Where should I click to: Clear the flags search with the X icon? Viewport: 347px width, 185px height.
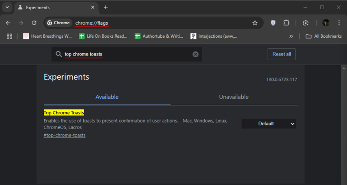click(195, 54)
